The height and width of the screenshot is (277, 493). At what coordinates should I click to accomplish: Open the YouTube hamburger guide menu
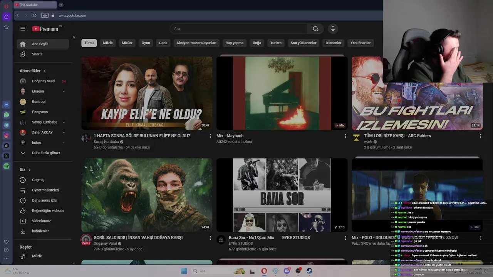23,28
